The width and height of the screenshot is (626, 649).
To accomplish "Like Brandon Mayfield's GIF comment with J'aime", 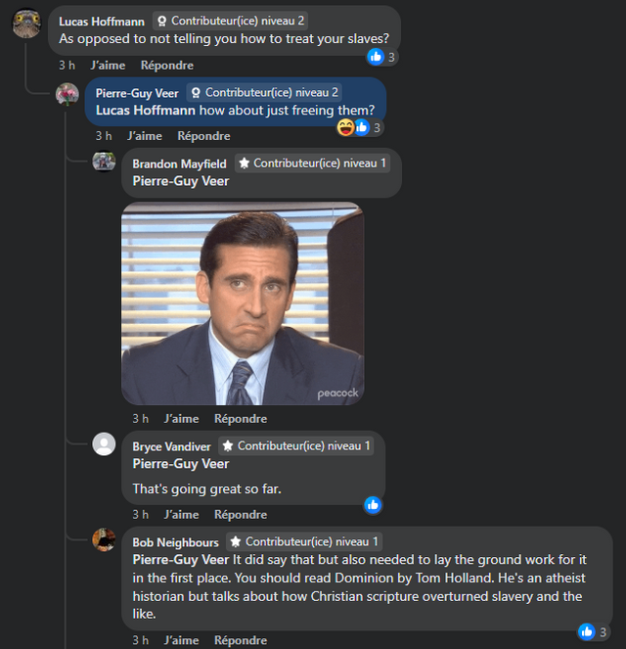I will (x=182, y=419).
